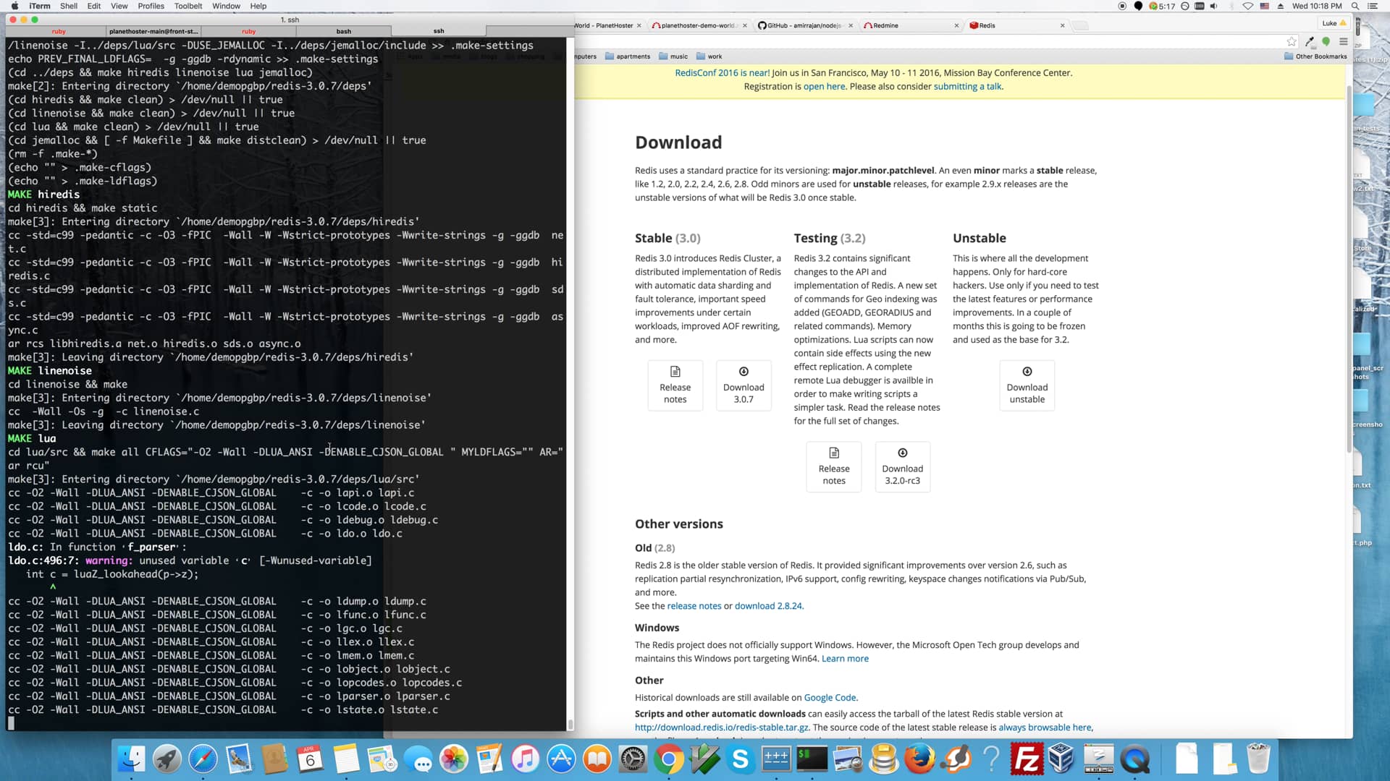Viewport: 1390px width, 781px height.
Task: Launch Firefox from the Dock
Action: 919,759
